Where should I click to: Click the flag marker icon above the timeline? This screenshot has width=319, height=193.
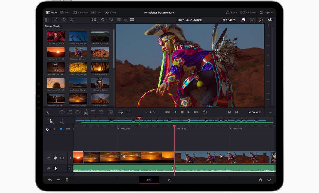pos(61,129)
